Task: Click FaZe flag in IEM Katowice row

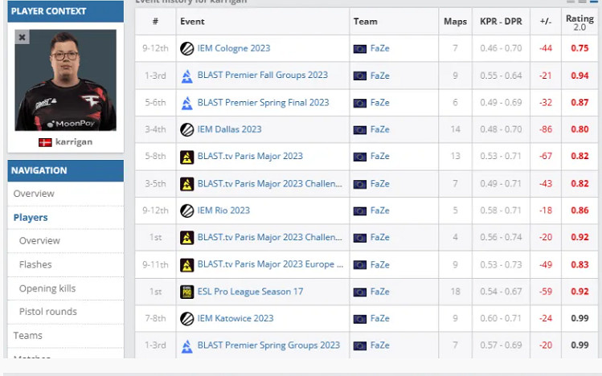Action: pyautogui.click(x=360, y=319)
